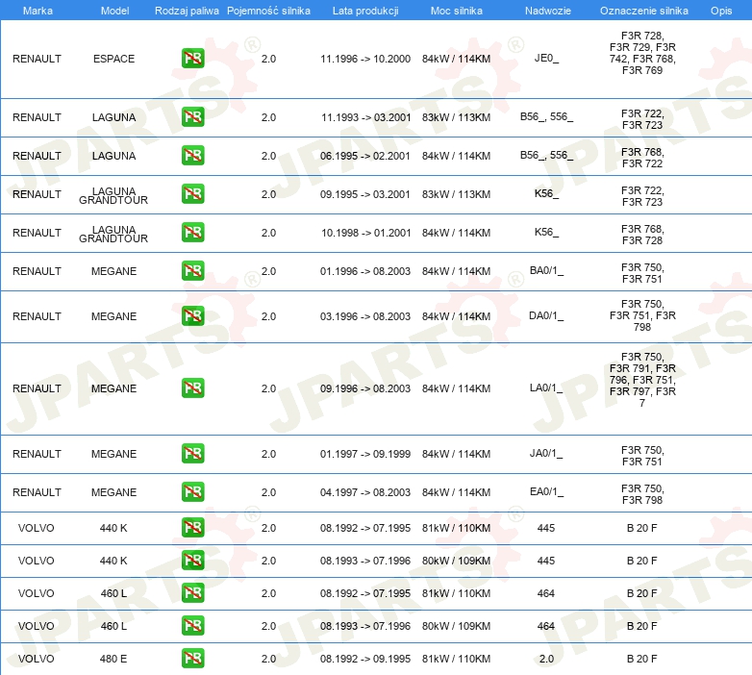Click fuel icon in Megane LA0/1_ row
The height and width of the screenshot is (675, 752).
(x=192, y=388)
